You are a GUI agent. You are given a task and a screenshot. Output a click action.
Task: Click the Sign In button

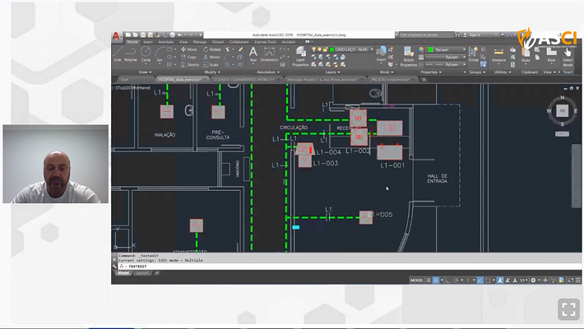tap(472, 35)
